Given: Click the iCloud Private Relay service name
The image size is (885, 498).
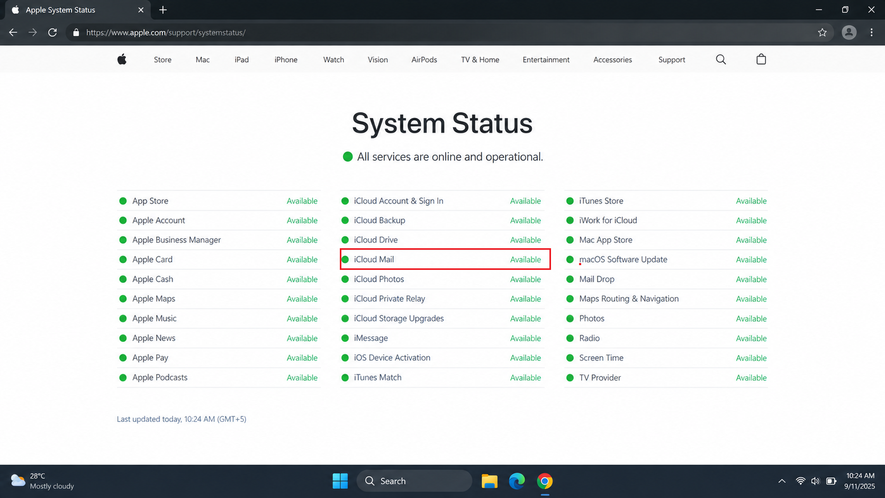Looking at the screenshot, I should pos(390,298).
